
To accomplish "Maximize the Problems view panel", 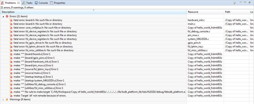I will pyautogui.click(x=250, y=2).
